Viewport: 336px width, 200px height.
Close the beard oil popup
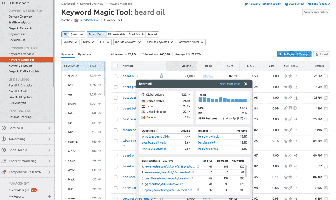pos(246,84)
